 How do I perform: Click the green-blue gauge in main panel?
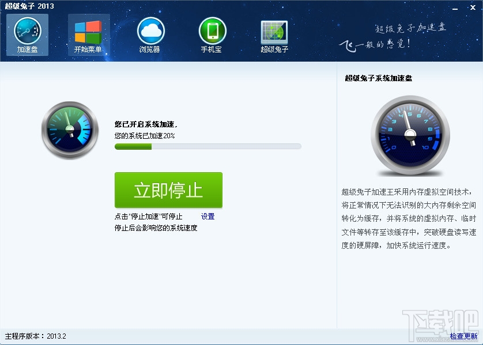tap(70, 130)
